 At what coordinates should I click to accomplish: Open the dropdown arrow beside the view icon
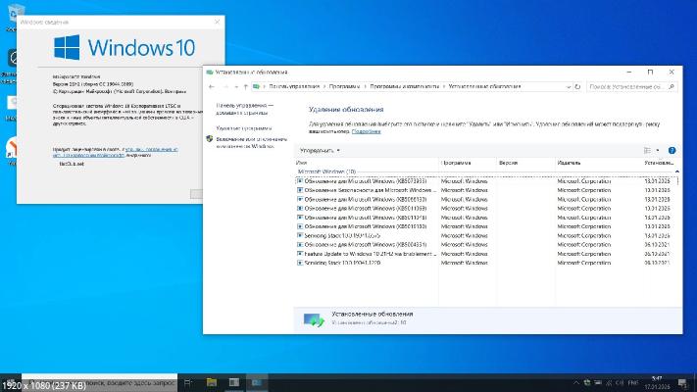658,150
